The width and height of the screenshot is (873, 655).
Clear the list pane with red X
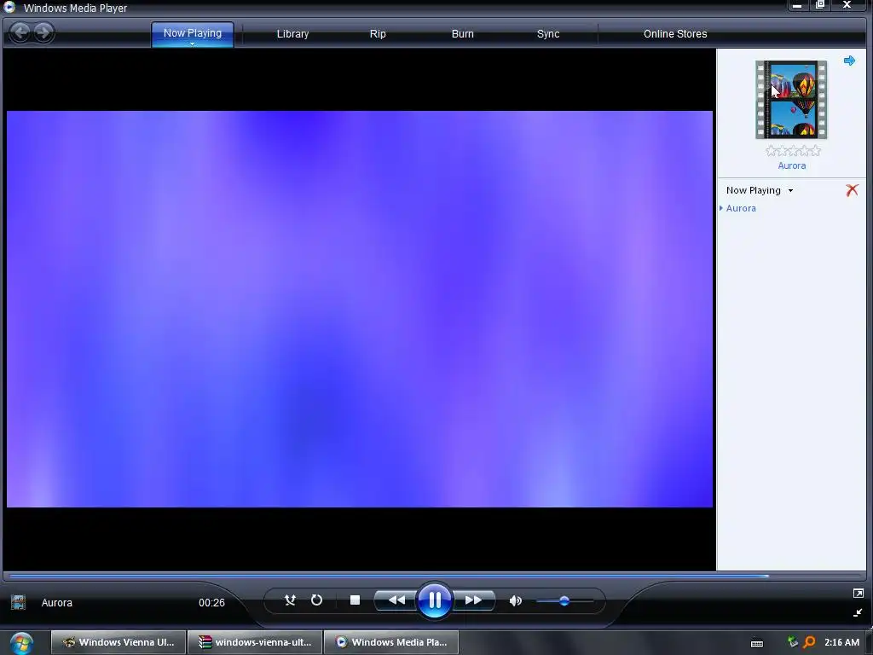[852, 190]
